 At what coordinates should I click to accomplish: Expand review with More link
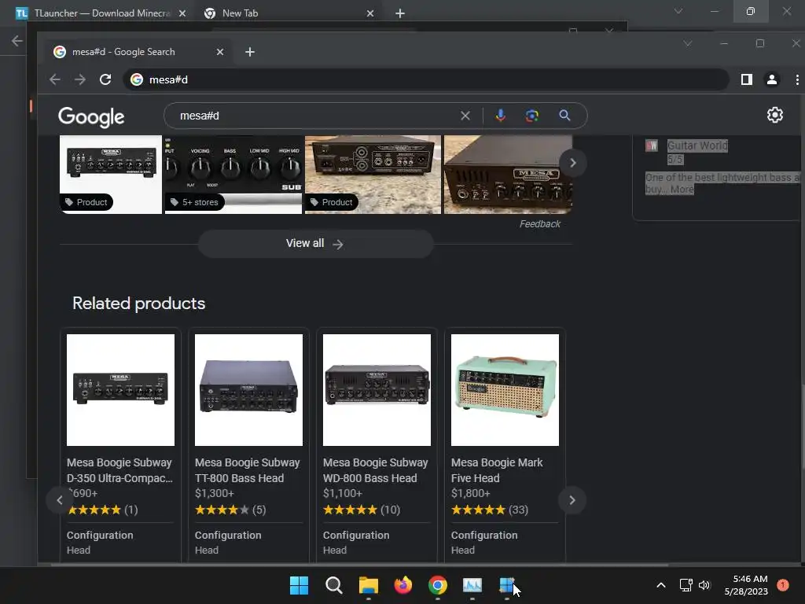(x=682, y=189)
